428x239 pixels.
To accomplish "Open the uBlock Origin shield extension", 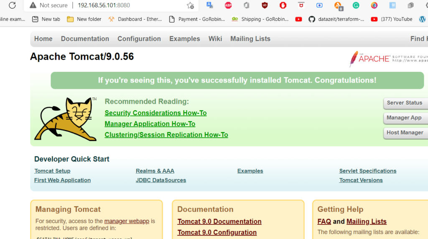I will (x=265, y=5).
